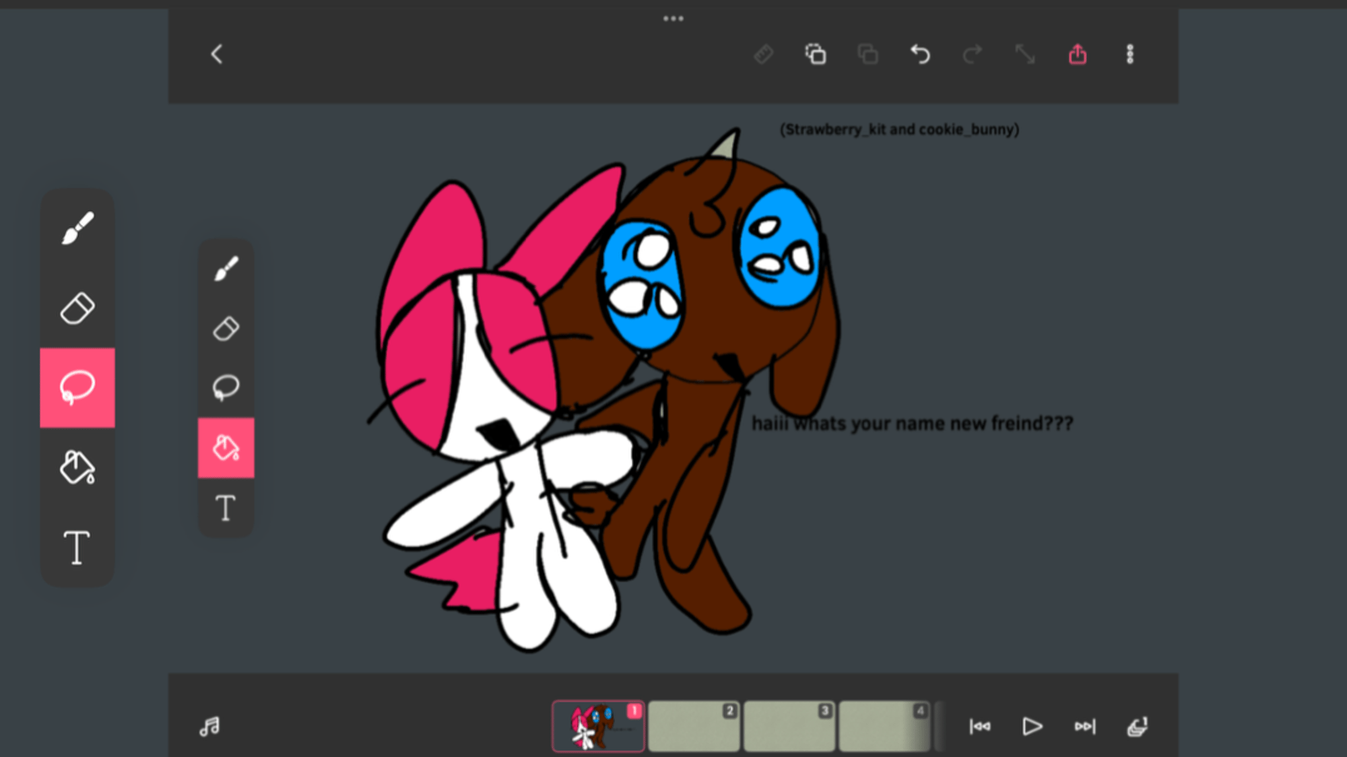The width and height of the screenshot is (1347, 757).
Task: Click the highlighted Lasso tool
Action: pos(77,388)
